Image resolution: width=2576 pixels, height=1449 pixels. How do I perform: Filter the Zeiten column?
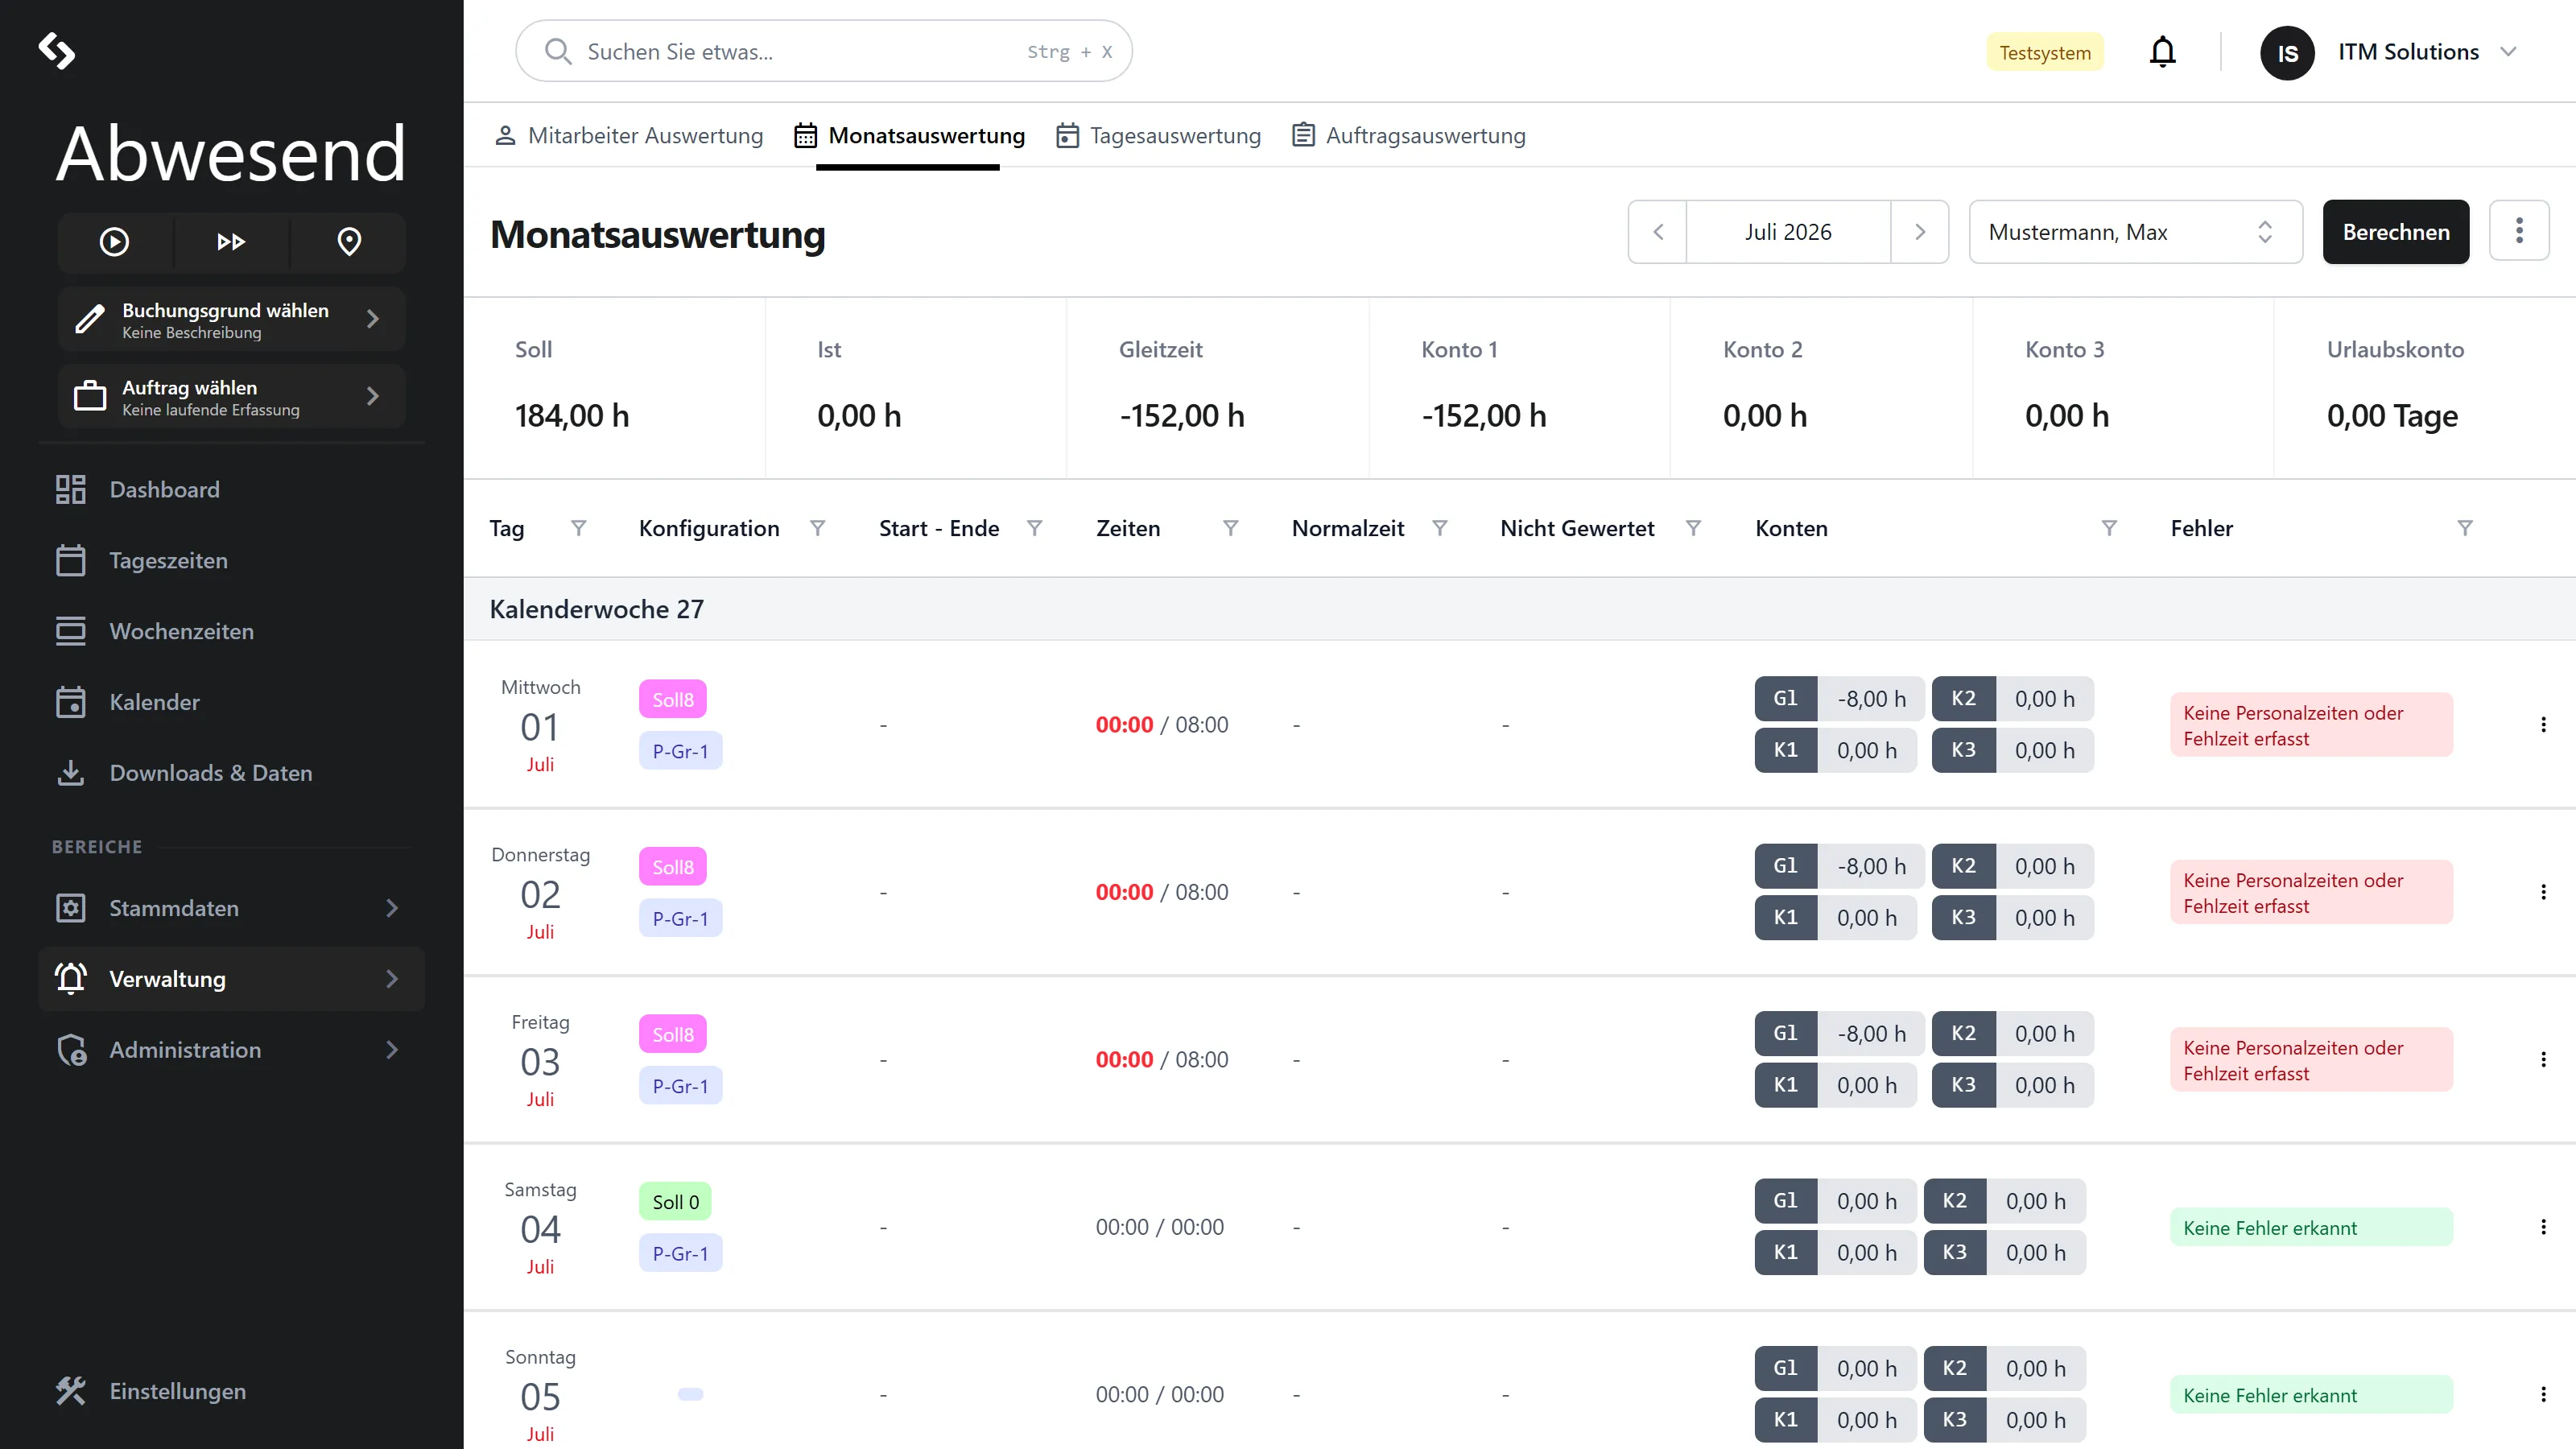click(x=1230, y=528)
